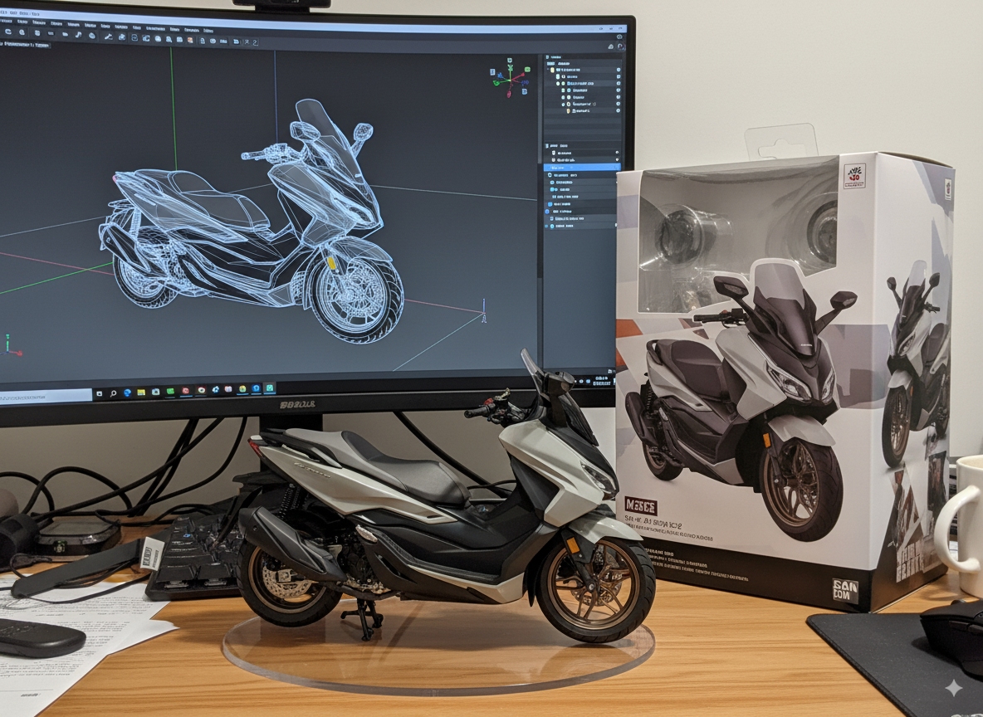Hide the second item in the scene tree
Viewport: 983px width, 717px height.
pyautogui.click(x=618, y=77)
